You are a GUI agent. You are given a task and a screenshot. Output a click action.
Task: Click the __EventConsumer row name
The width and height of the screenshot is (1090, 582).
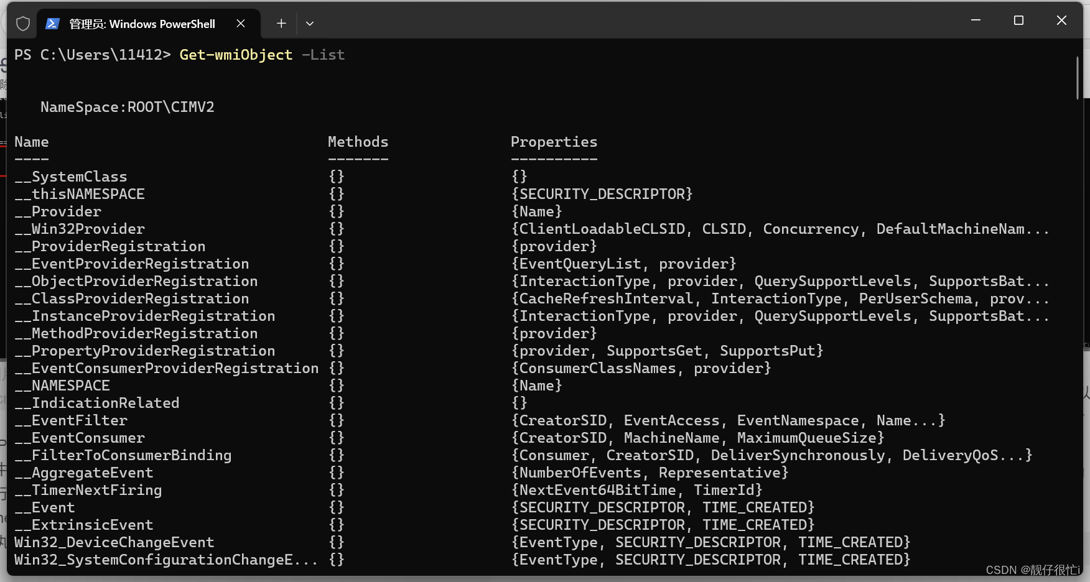(80, 438)
